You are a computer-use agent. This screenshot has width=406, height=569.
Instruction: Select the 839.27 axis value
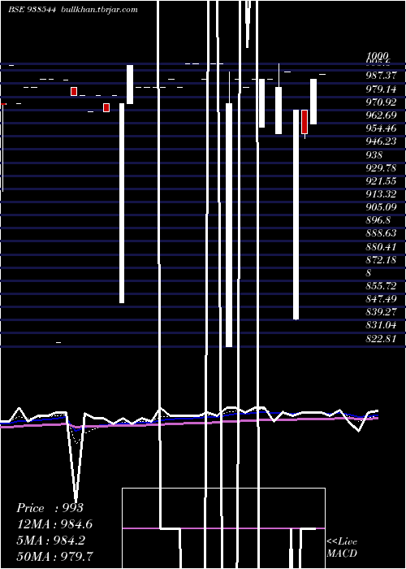pyautogui.click(x=381, y=312)
